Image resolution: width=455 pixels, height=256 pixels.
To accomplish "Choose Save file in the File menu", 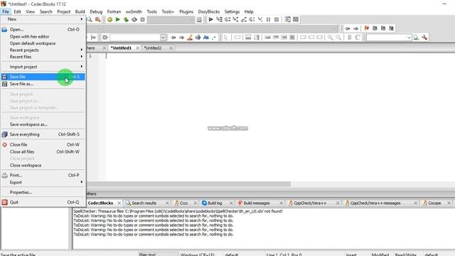I will 43,77.
